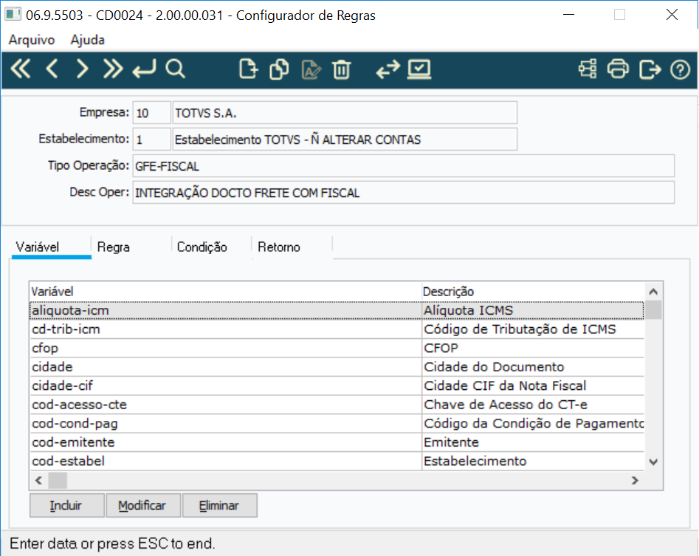Print with the printer icon
The width and height of the screenshot is (699, 556).
click(x=619, y=69)
